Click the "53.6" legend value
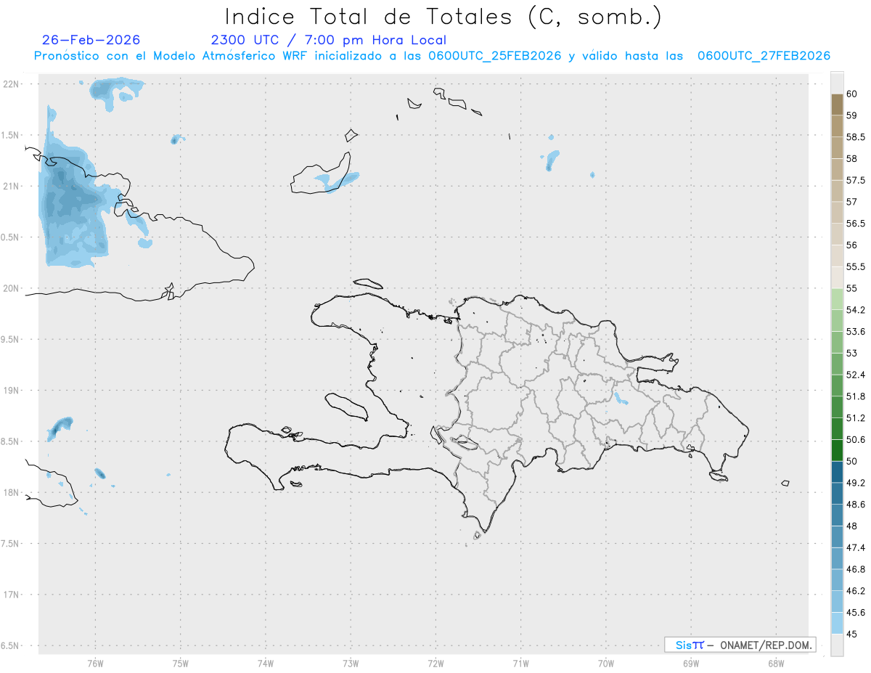Viewport: 871px width, 673px height. (855, 332)
